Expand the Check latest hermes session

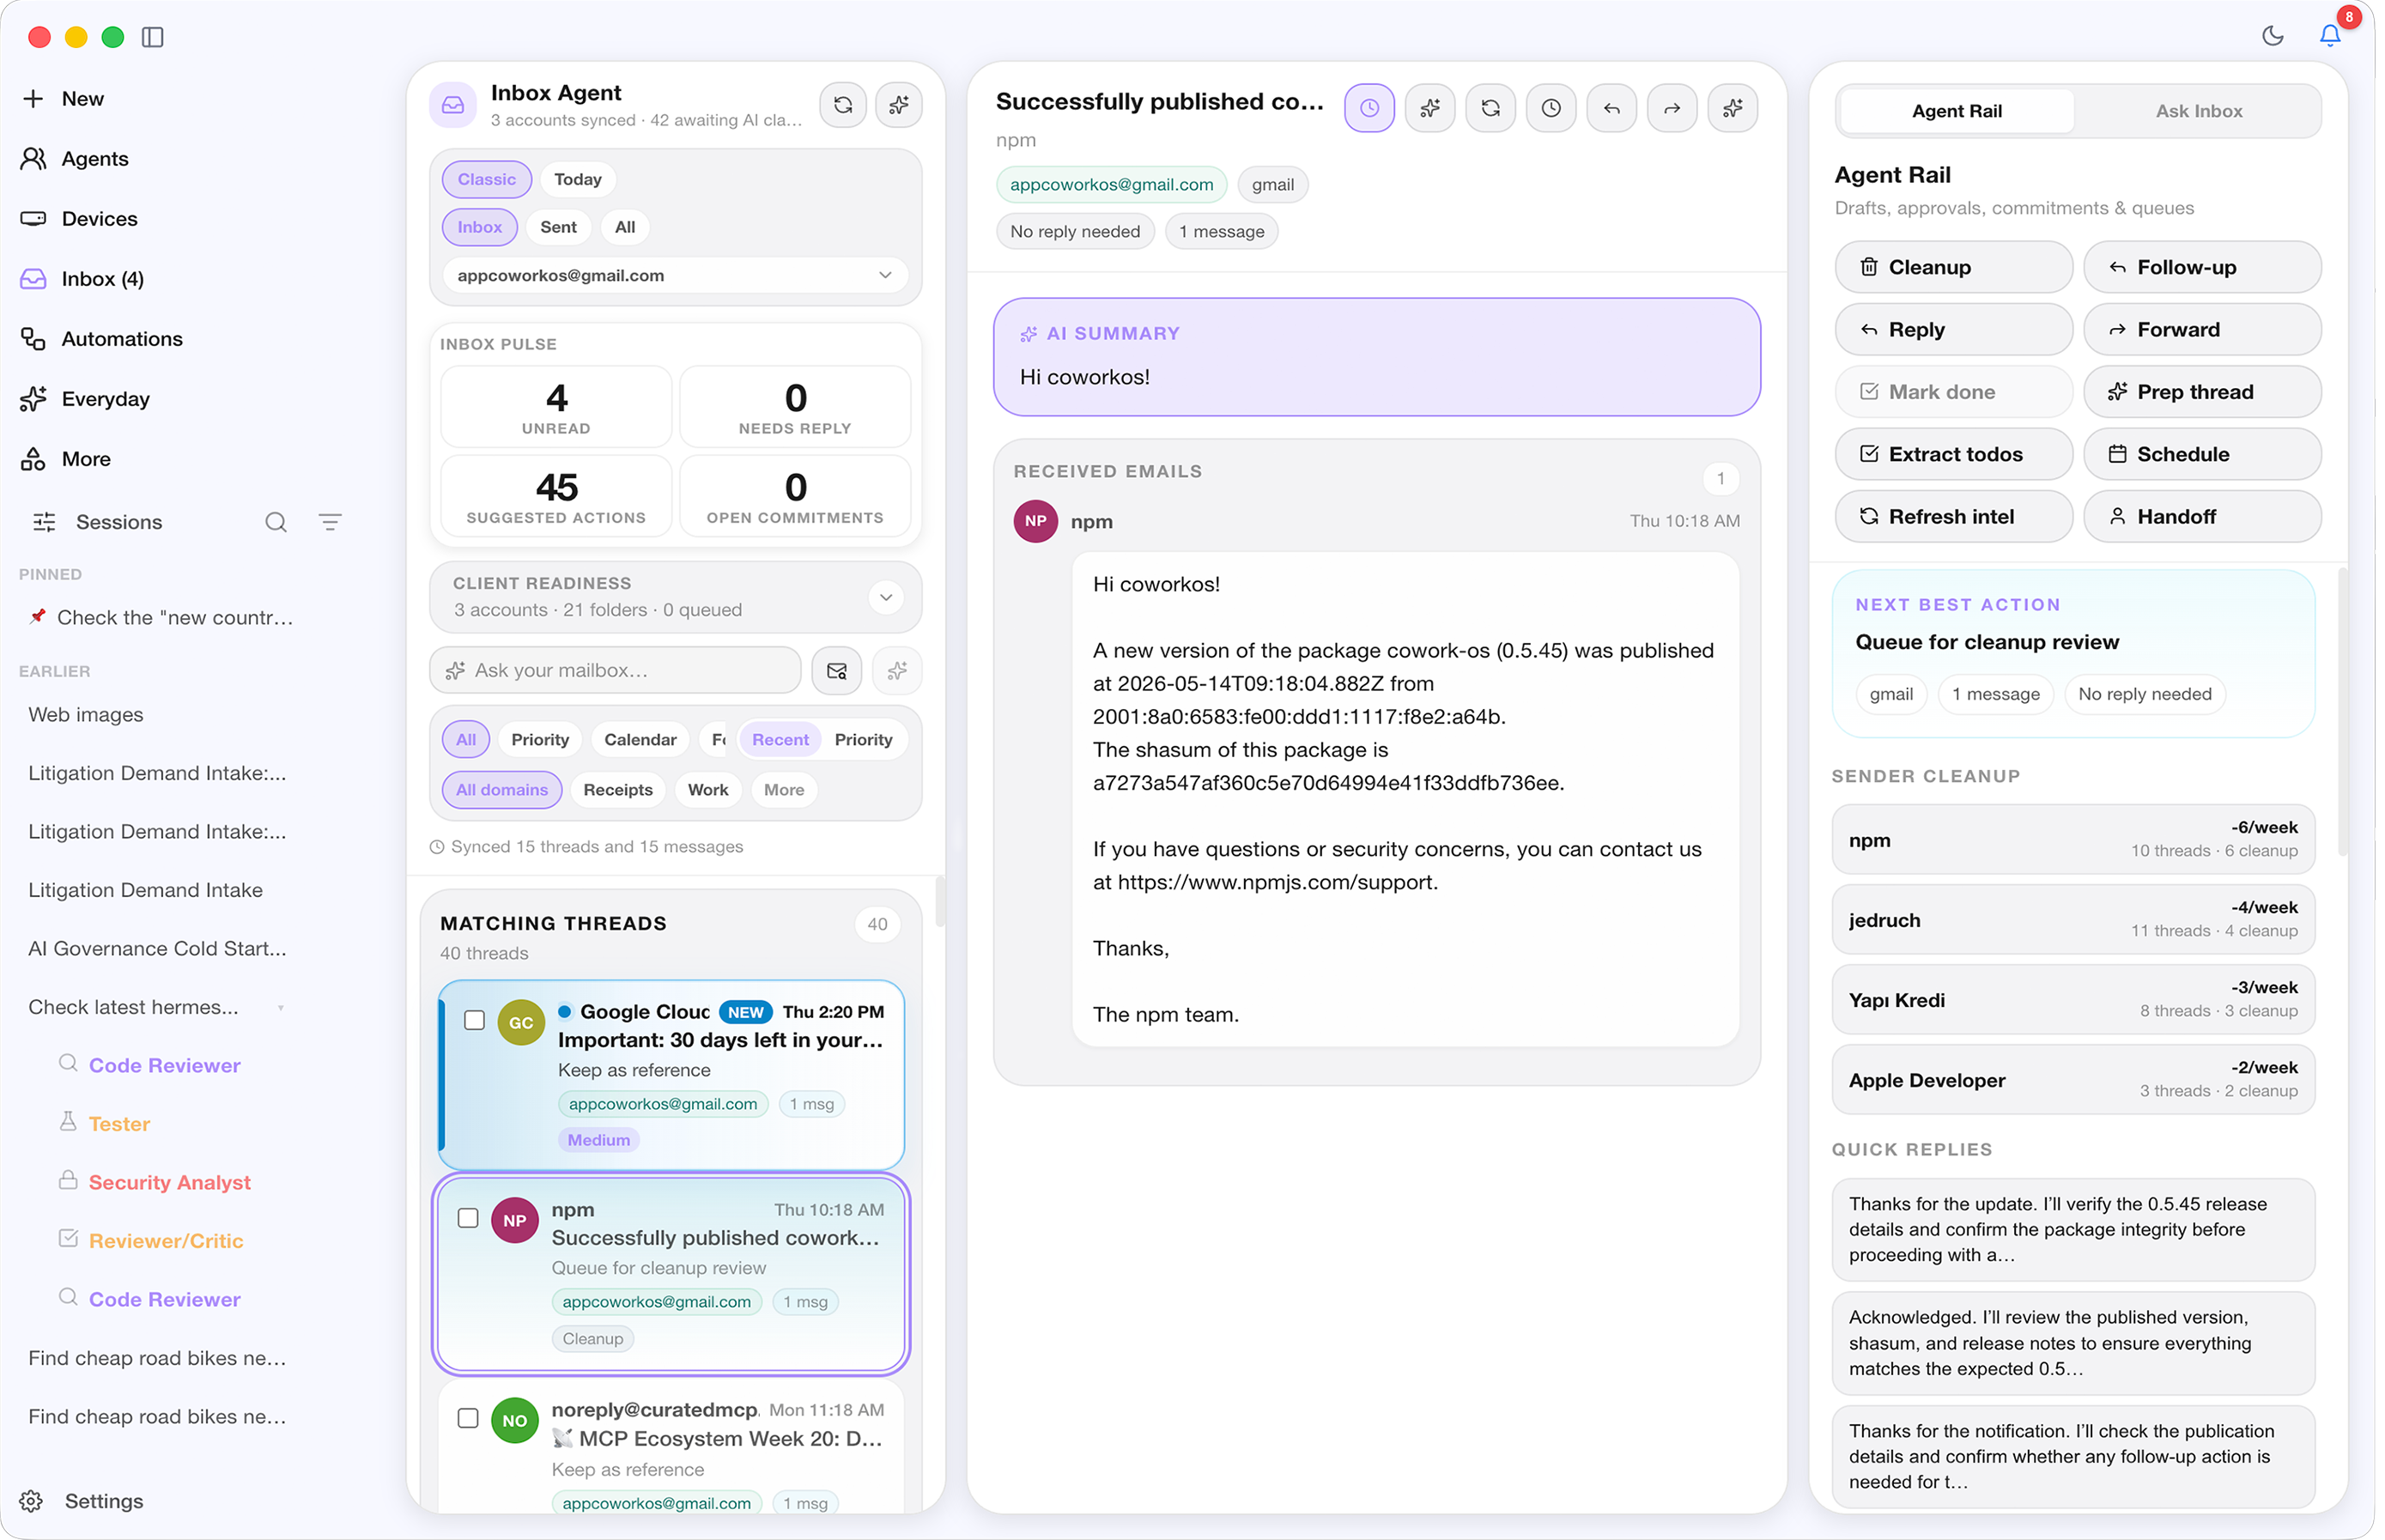click(281, 1007)
